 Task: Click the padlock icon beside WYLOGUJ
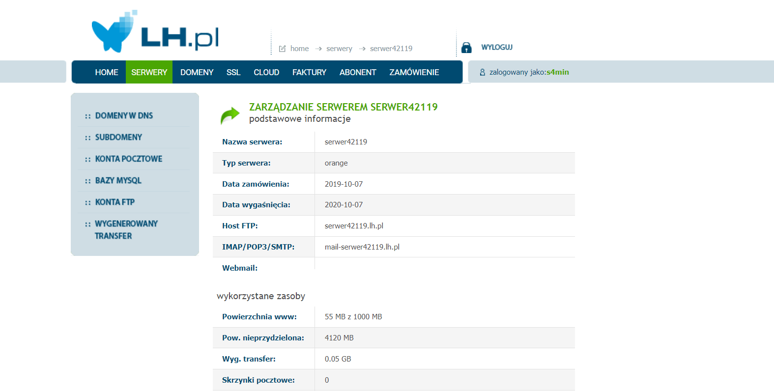466,48
